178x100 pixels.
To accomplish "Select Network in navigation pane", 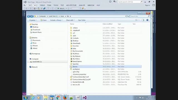I will pos(34,67).
